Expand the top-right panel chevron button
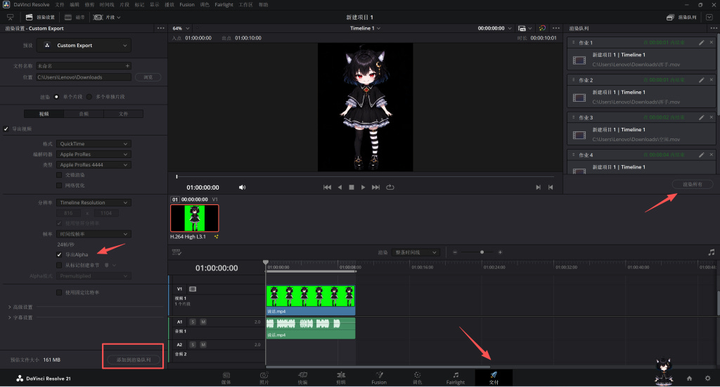720x387 pixels. point(709,18)
